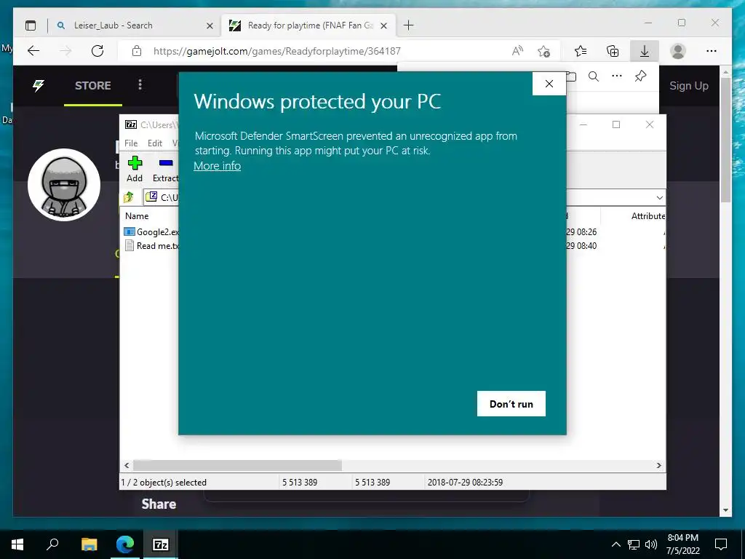This screenshot has height=559, width=745.
Task: Open the notification center icon
Action: [x=721, y=544]
